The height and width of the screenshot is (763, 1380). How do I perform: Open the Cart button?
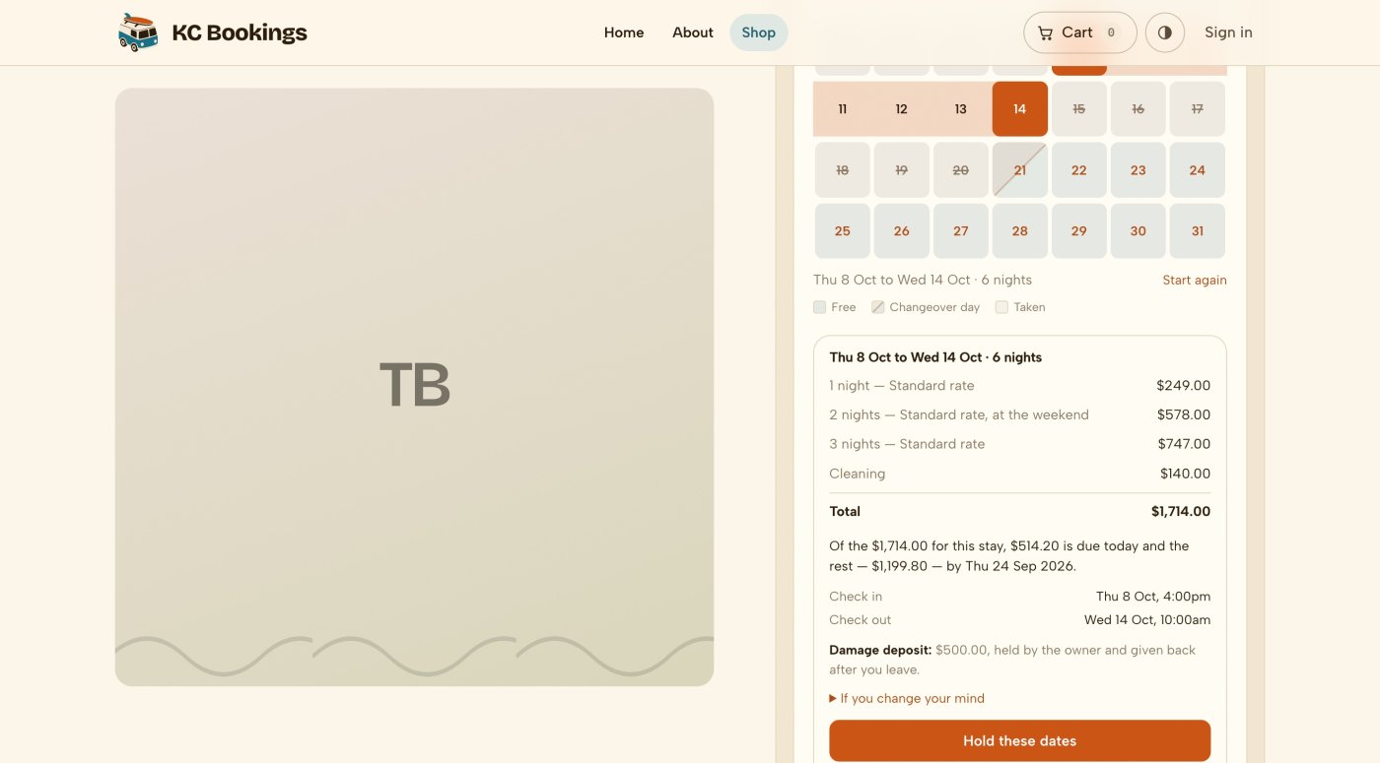(x=1079, y=32)
